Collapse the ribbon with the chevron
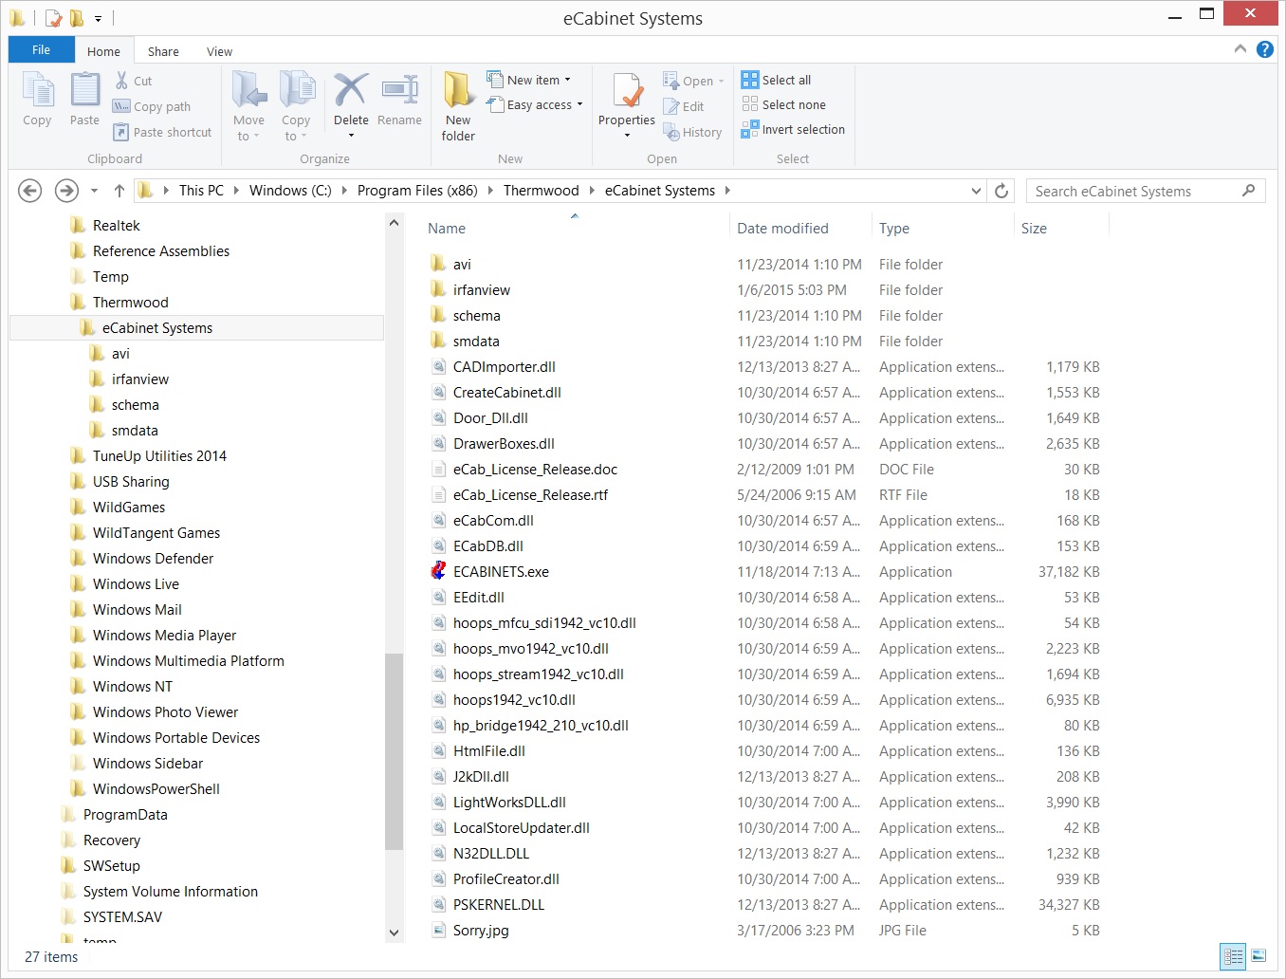Image resolution: width=1286 pixels, height=979 pixels. [x=1240, y=49]
